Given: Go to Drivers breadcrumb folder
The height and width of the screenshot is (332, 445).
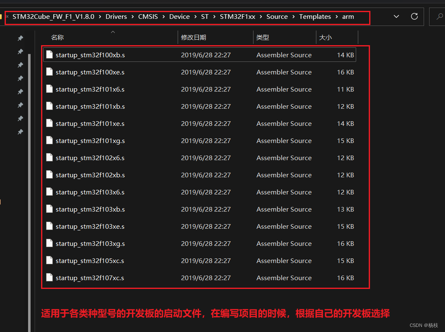Looking at the screenshot, I should (116, 17).
